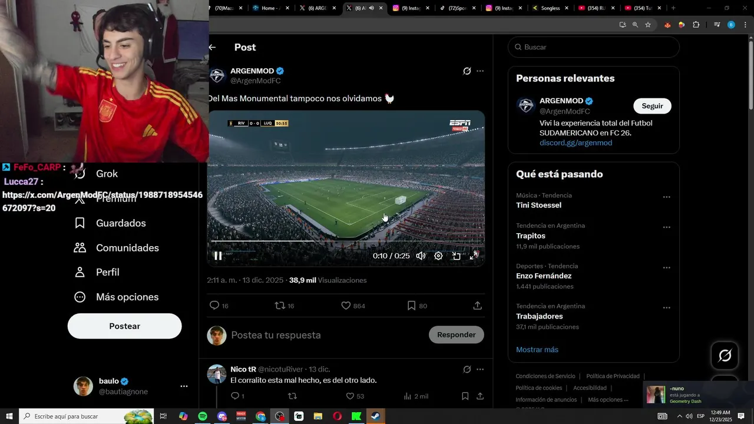Image resolution: width=754 pixels, height=424 pixels.
Task: Go back using the Post arrow
Action: pyautogui.click(x=213, y=47)
